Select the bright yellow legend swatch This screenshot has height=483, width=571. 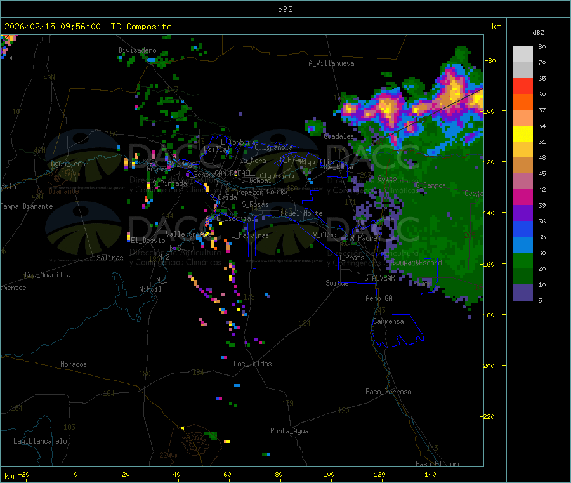[523, 134]
